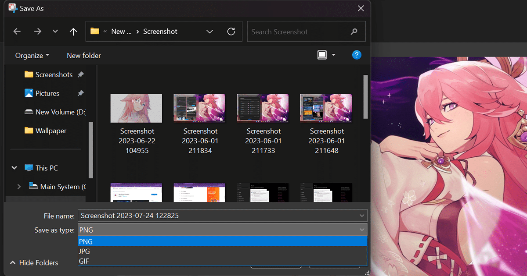
Task: Click the Back navigation arrow
Action: click(17, 32)
